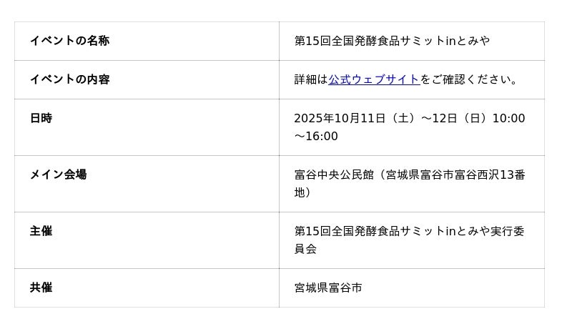Click the 日時 header cell

coord(41,118)
